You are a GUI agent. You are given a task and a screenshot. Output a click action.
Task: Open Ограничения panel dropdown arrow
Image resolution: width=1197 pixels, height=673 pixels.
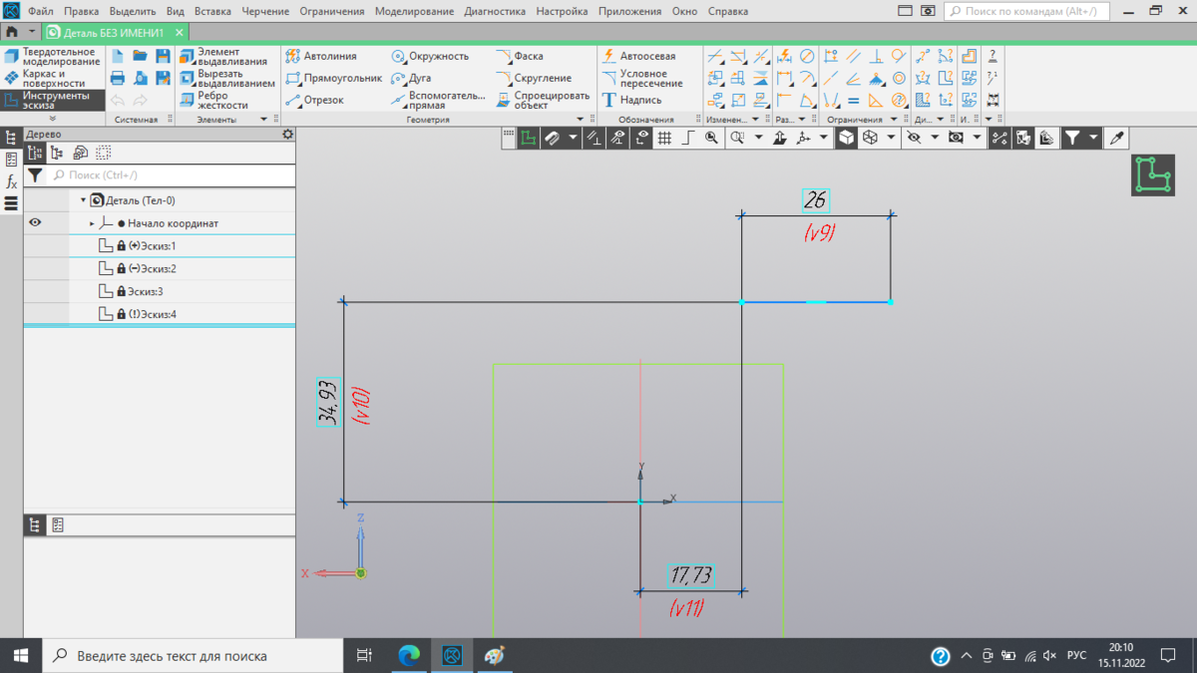tap(892, 119)
